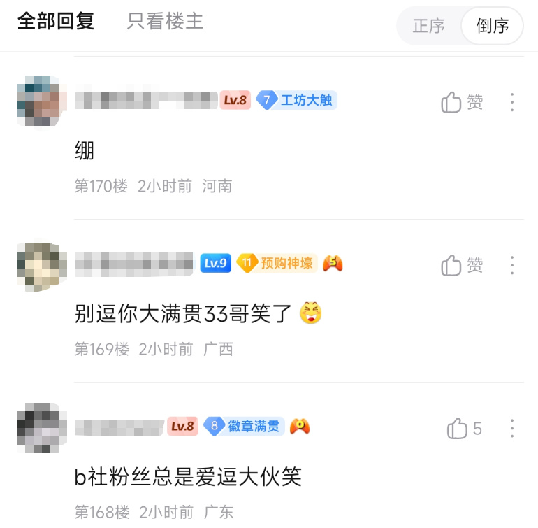The height and width of the screenshot is (528, 538).
Task: Tap the Lv.9 level badge
Action: (x=215, y=263)
